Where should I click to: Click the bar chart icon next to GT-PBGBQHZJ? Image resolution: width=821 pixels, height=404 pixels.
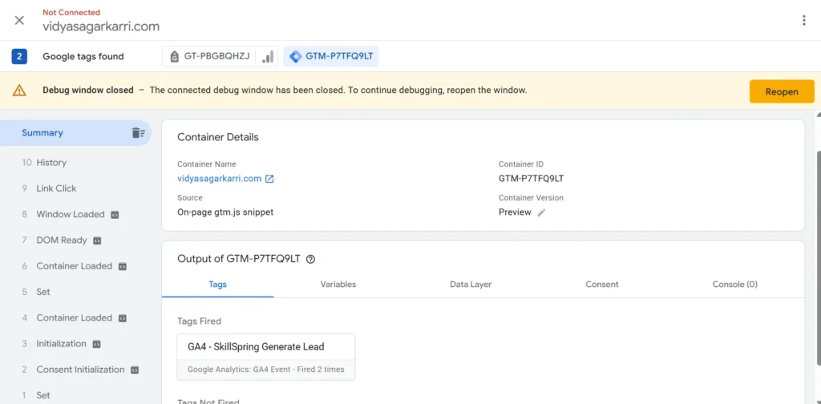coord(268,57)
